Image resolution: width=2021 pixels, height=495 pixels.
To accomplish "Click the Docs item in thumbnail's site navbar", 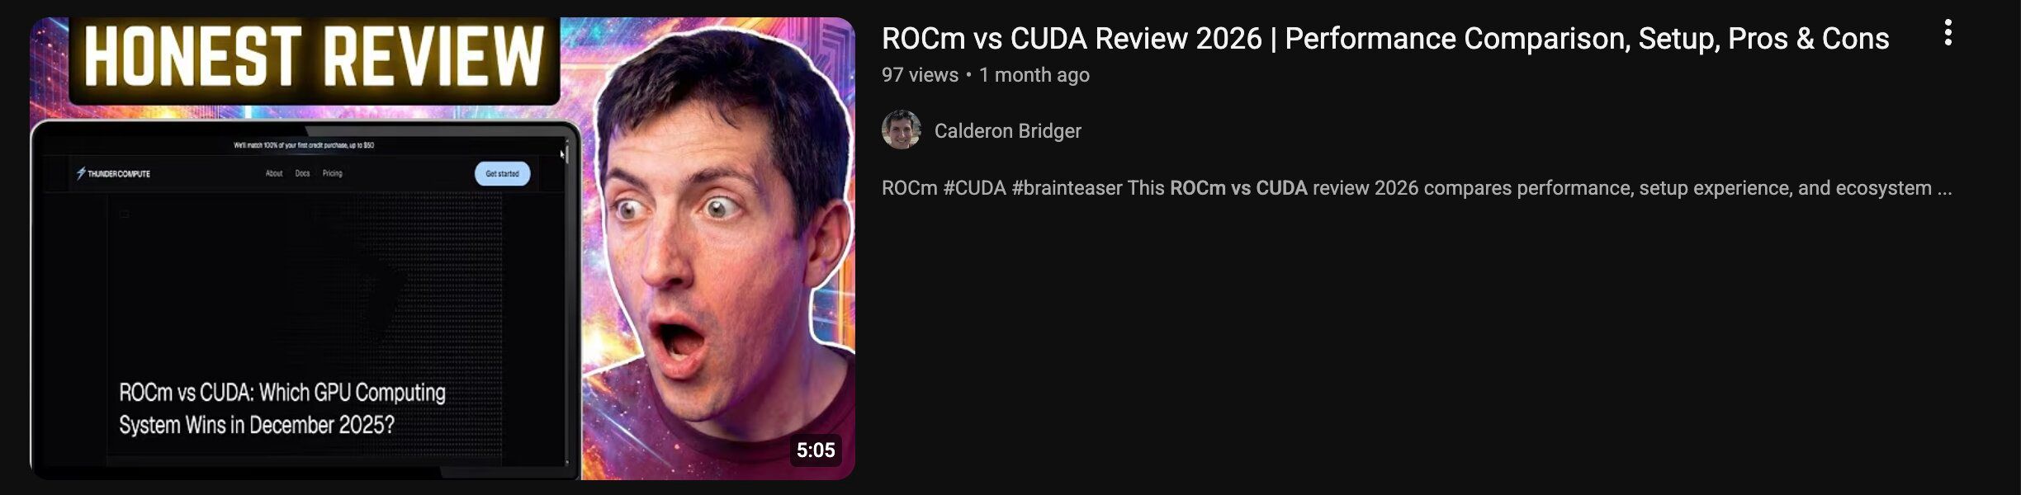I will 302,173.
